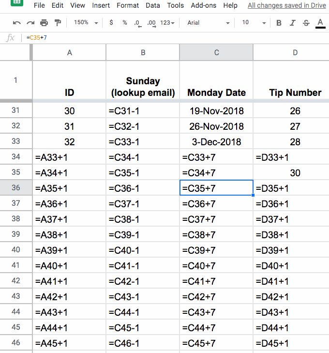Image resolution: width=329 pixels, height=353 pixels.
Task: Click the cell showing 19-Nov-2018
Action: [x=216, y=110]
